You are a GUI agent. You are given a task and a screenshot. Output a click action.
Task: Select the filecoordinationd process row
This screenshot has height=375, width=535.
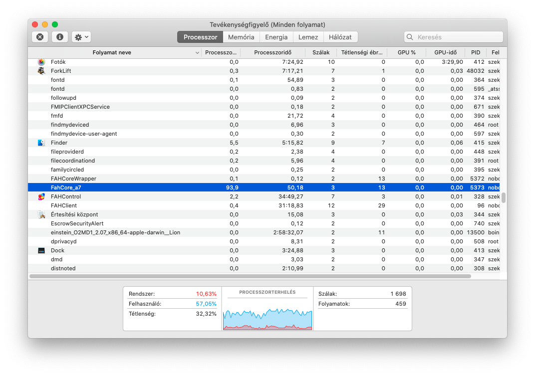(x=264, y=161)
